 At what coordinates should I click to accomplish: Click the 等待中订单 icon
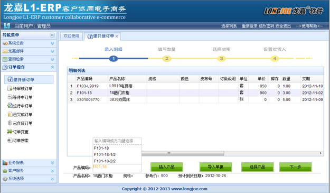[x=10, y=97]
